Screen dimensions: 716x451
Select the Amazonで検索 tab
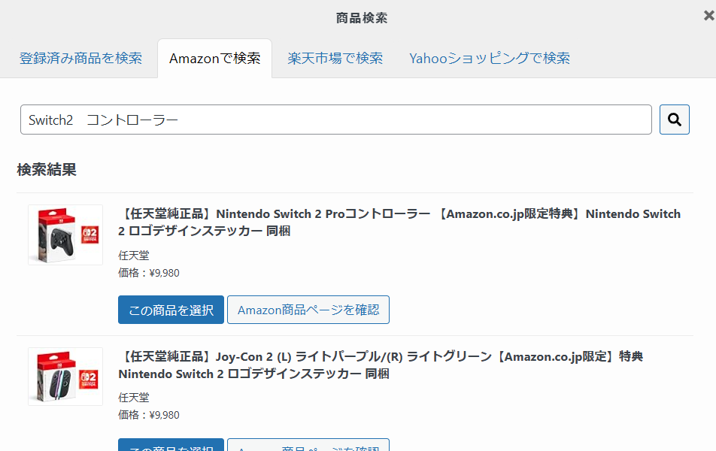tap(214, 58)
